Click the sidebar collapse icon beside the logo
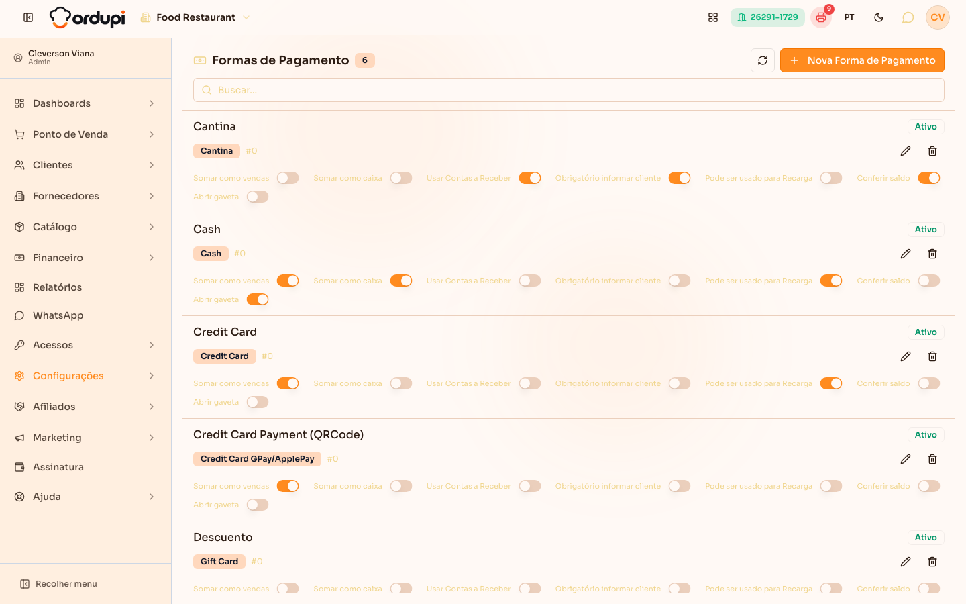The width and height of the screenshot is (966, 604). 28,17
